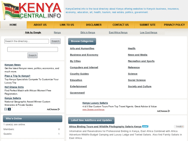
Task: Open Kenya Safaris ad link
Action: click(13, 98)
